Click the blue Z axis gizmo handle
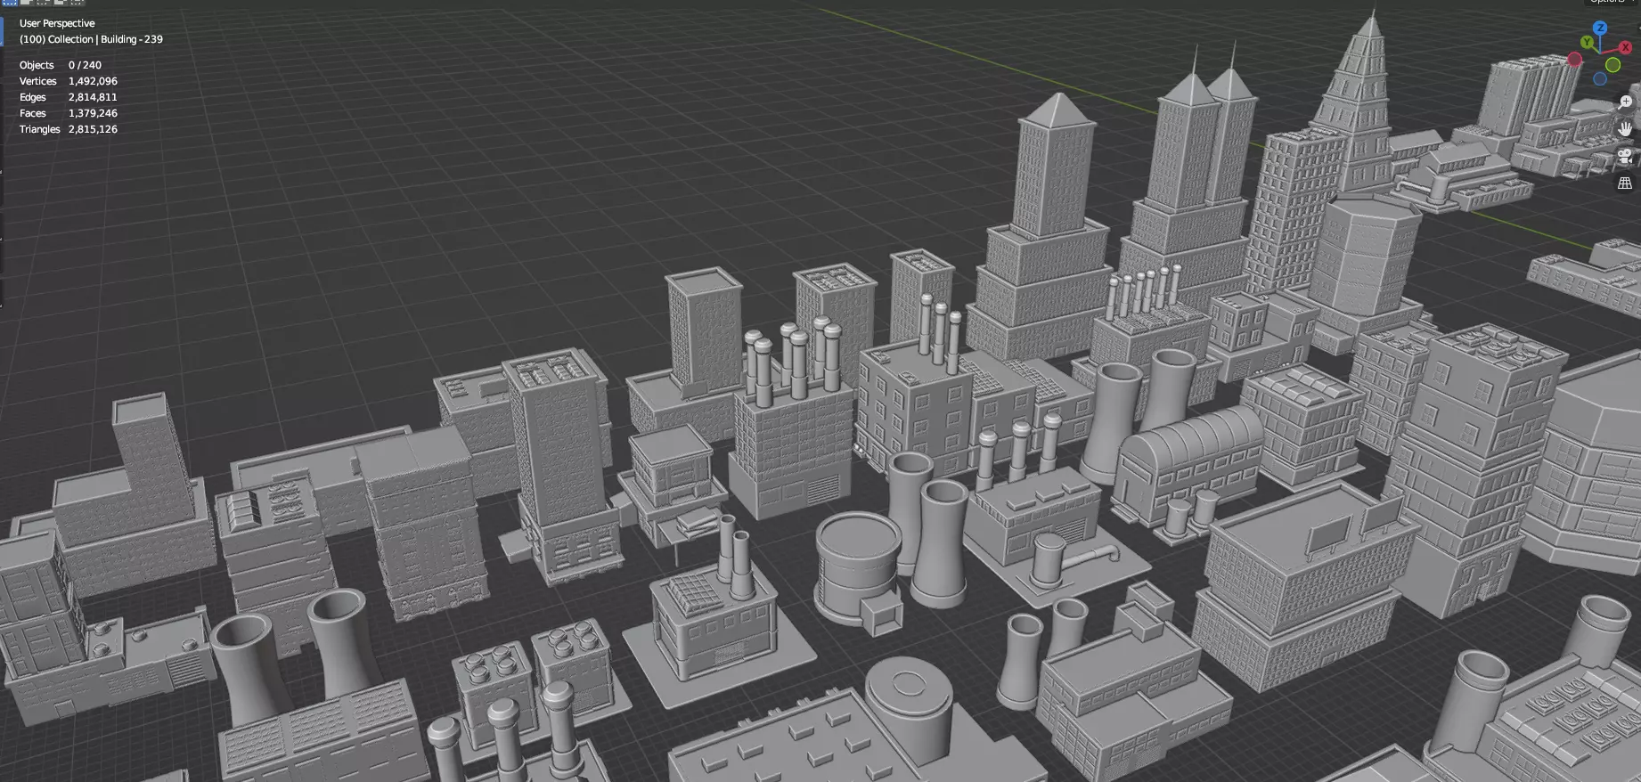The width and height of the screenshot is (1641, 782). coord(1600,28)
